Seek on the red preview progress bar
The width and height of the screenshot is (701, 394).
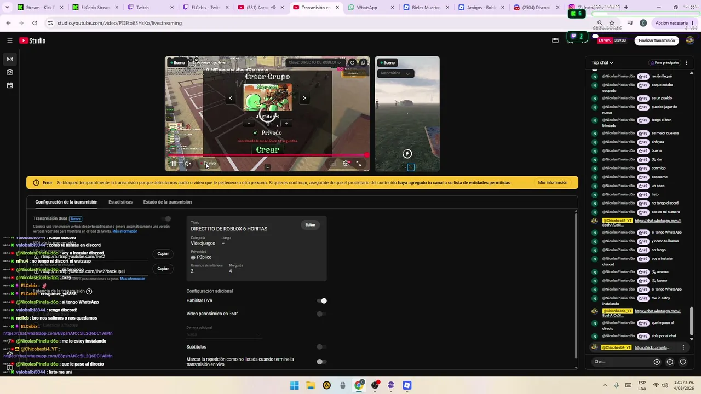pos(268,155)
